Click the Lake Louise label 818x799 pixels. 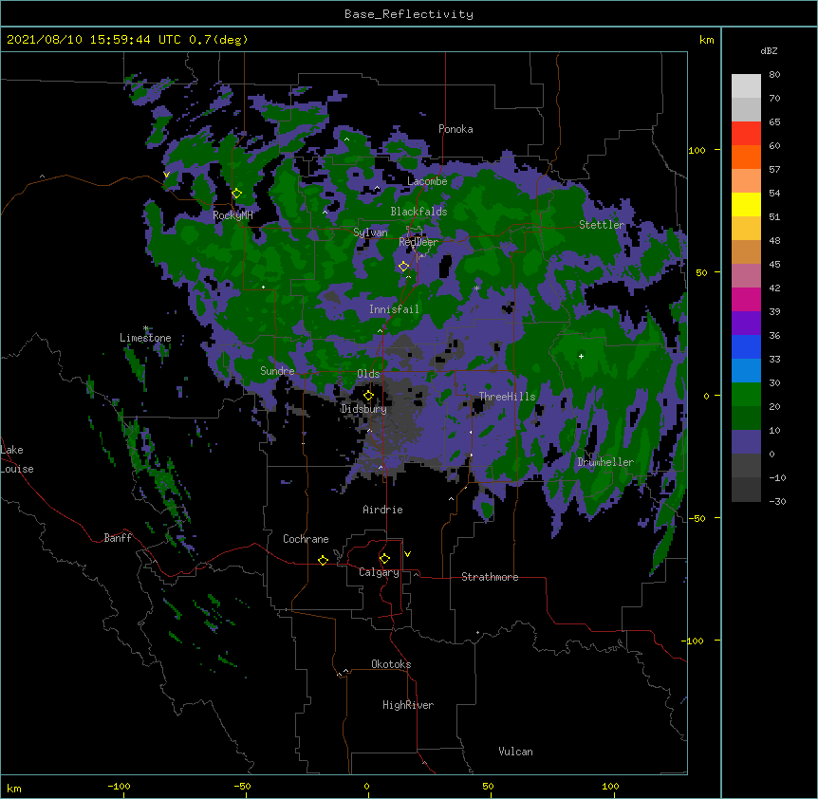point(17,459)
